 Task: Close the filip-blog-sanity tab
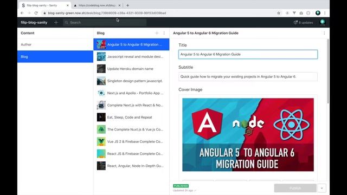click(x=67, y=5)
